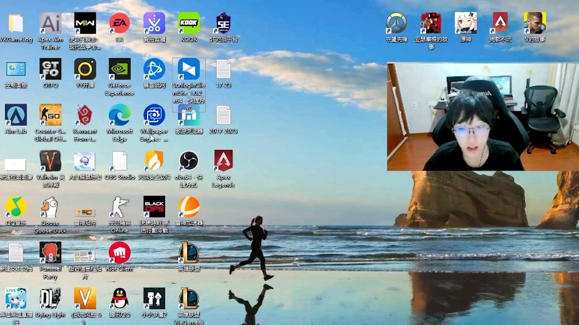The width and height of the screenshot is (579, 325).
Task: Launch 战地风云 5 (Battlefield V)
Action: click(85, 298)
